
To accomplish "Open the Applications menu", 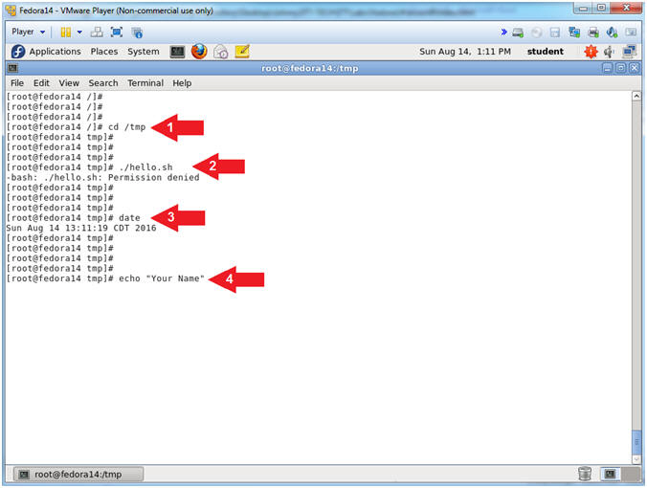I will (x=55, y=52).
